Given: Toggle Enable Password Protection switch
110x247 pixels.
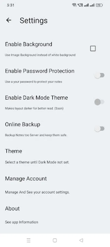Looking at the screenshot, I should pos(100,75).
